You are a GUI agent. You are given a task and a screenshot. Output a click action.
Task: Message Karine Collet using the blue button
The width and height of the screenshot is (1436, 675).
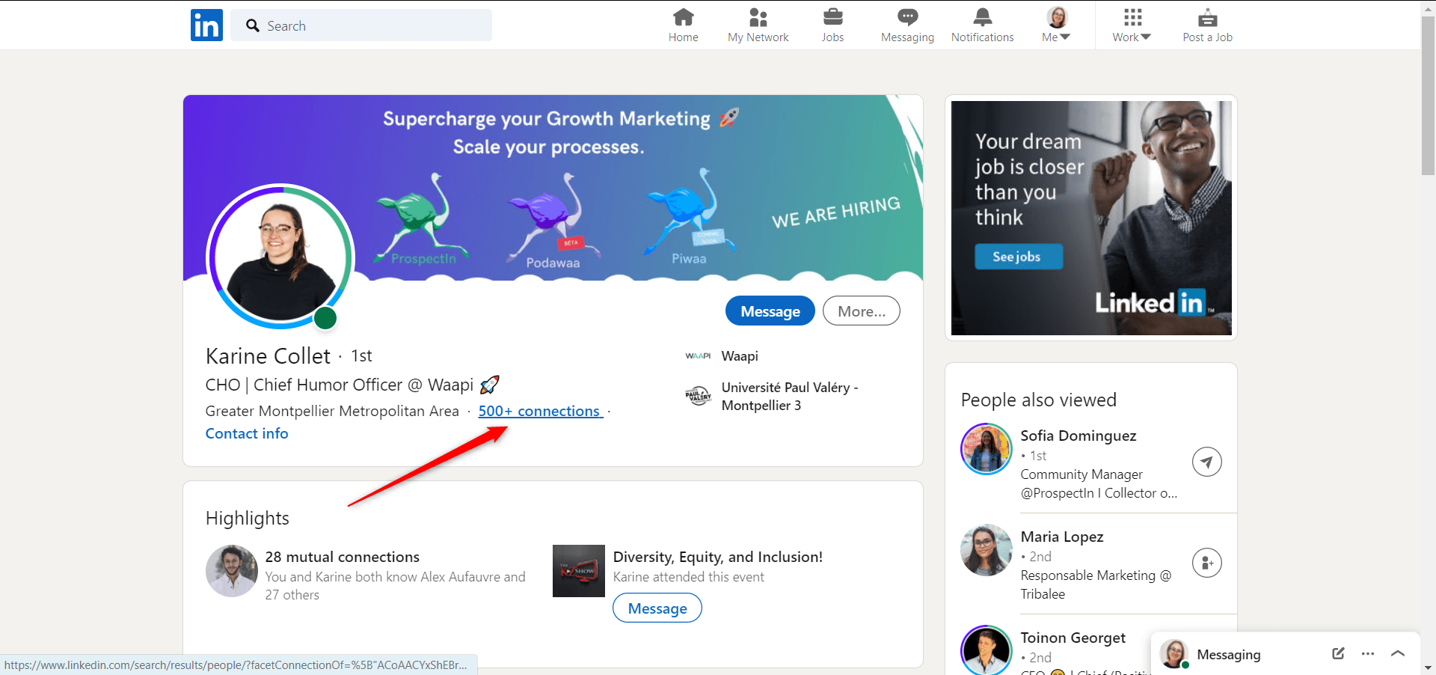(770, 311)
